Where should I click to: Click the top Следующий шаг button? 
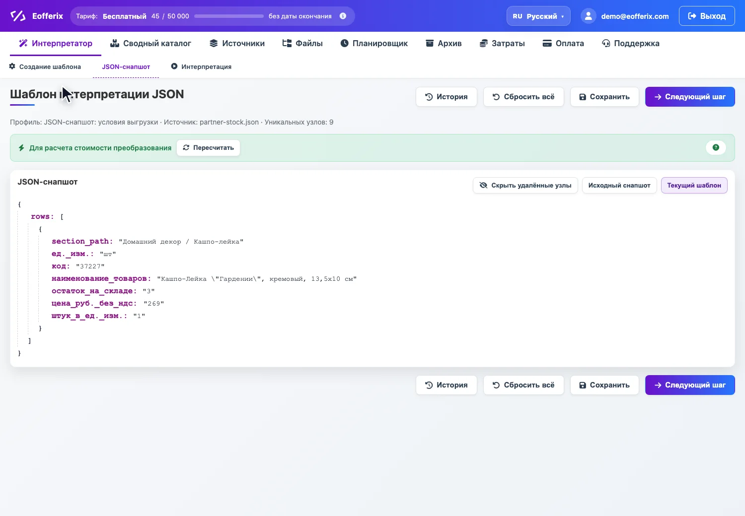[690, 97]
